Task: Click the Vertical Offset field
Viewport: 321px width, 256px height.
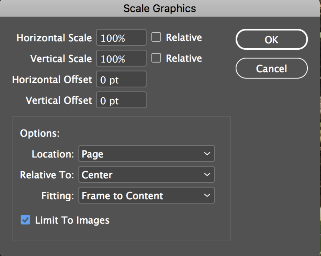Action: pos(121,100)
